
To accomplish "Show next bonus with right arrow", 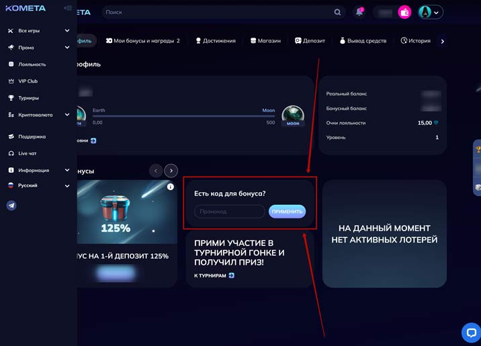I will coord(171,171).
